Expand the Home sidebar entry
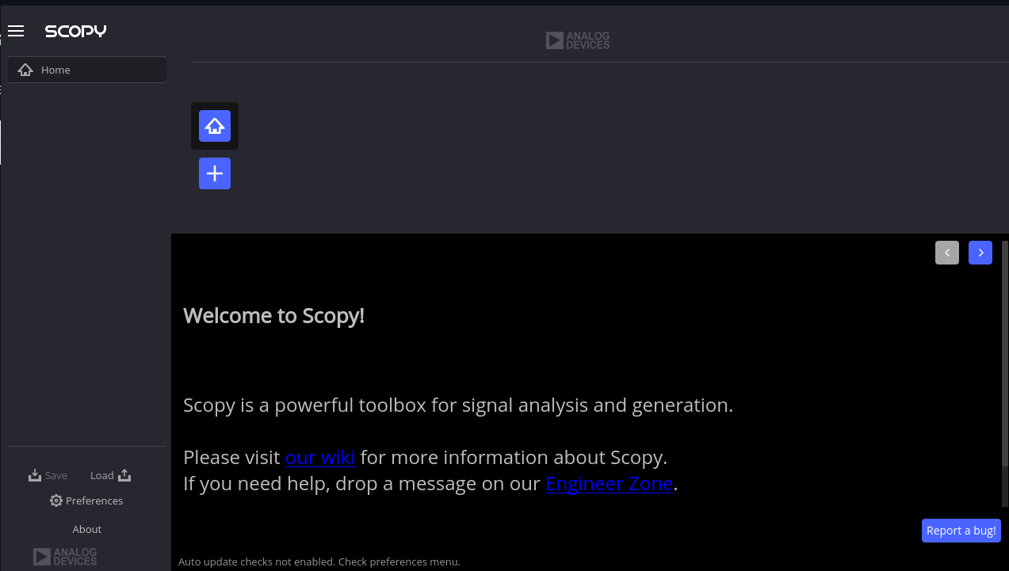Viewport: 1009px width, 571px height. (86, 70)
